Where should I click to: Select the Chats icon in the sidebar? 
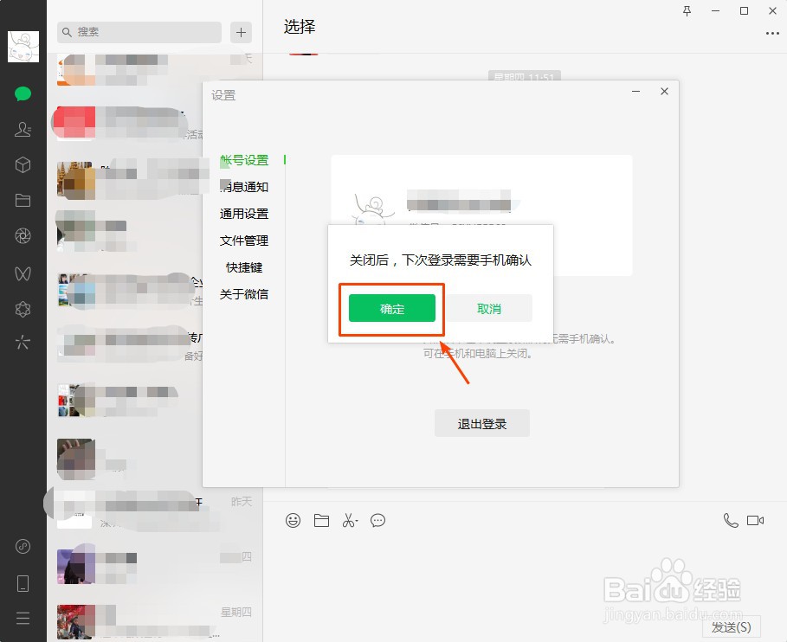(23, 93)
